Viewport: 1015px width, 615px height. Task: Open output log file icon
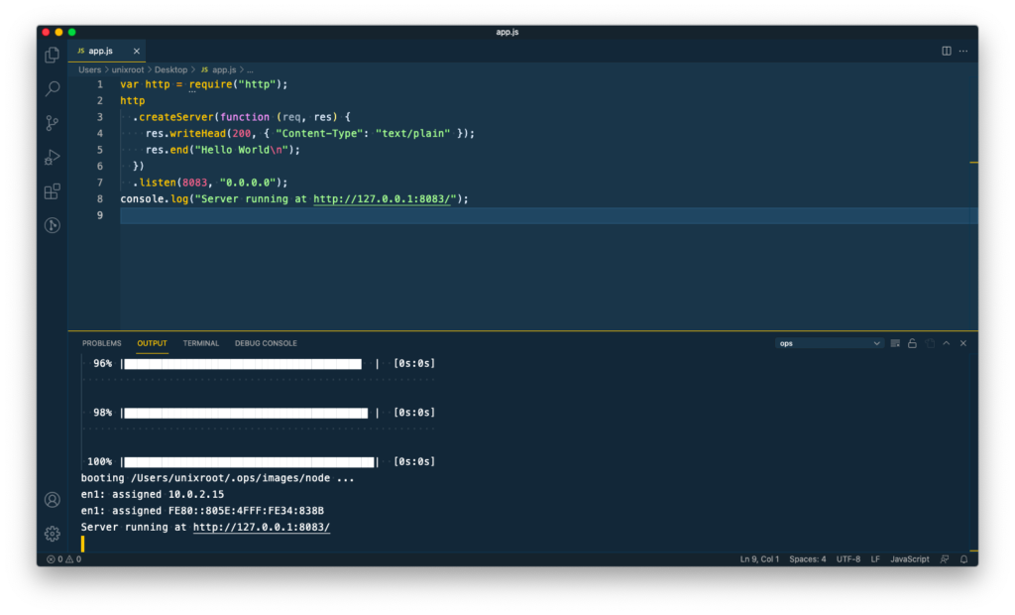pyautogui.click(x=930, y=343)
